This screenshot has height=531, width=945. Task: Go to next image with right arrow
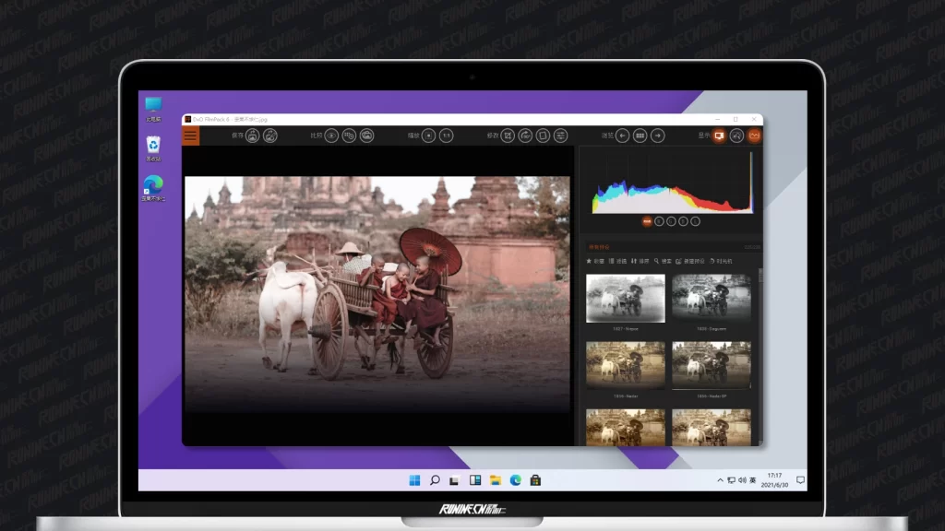pos(657,136)
